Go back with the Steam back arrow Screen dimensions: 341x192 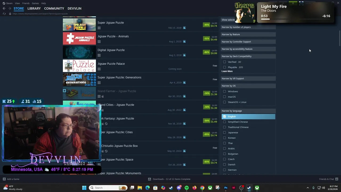(4, 9)
